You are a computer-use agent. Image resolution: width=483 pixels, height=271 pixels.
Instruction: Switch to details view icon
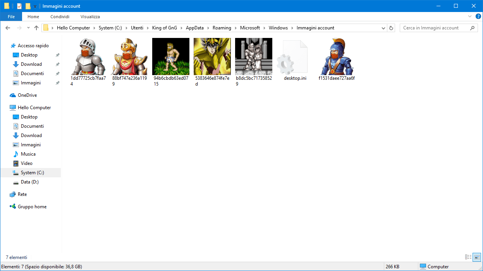click(468, 257)
